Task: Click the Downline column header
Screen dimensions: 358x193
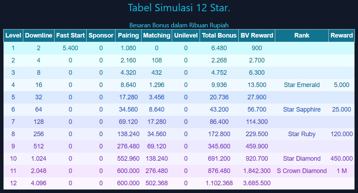Action: click(x=39, y=35)
